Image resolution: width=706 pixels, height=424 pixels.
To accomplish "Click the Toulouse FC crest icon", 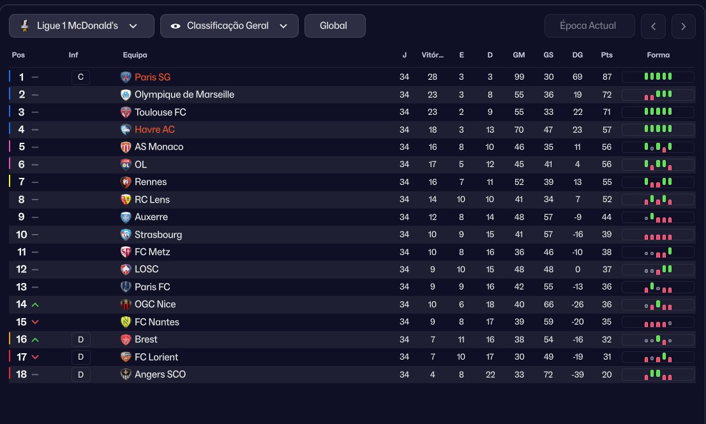I will [126, 112].
